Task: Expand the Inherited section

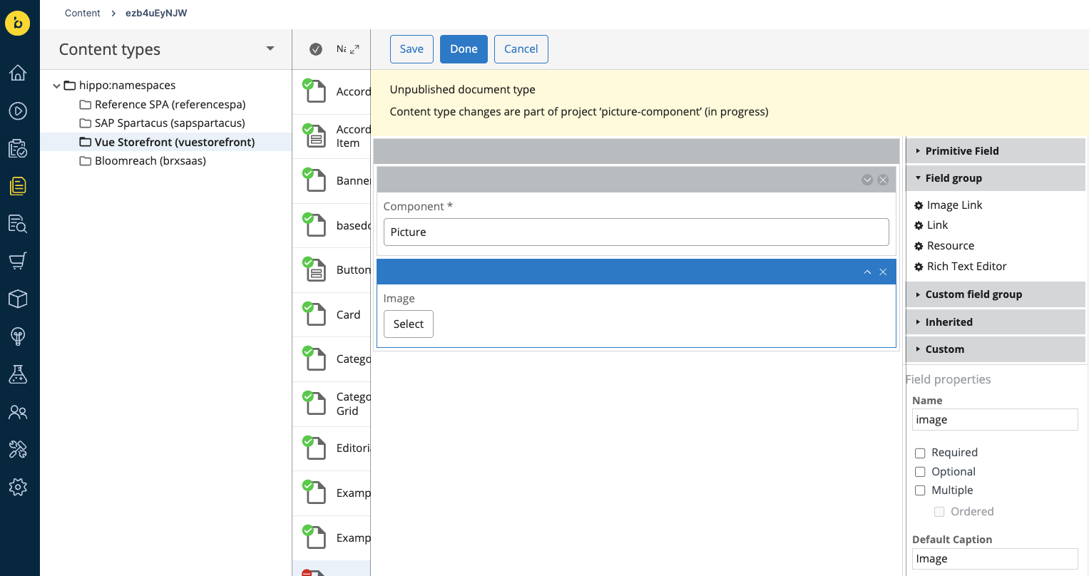Action: coord(996,322)
